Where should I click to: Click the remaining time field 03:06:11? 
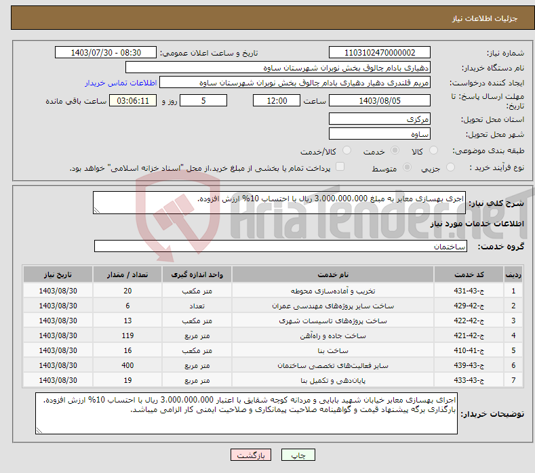tap(133, 100)
